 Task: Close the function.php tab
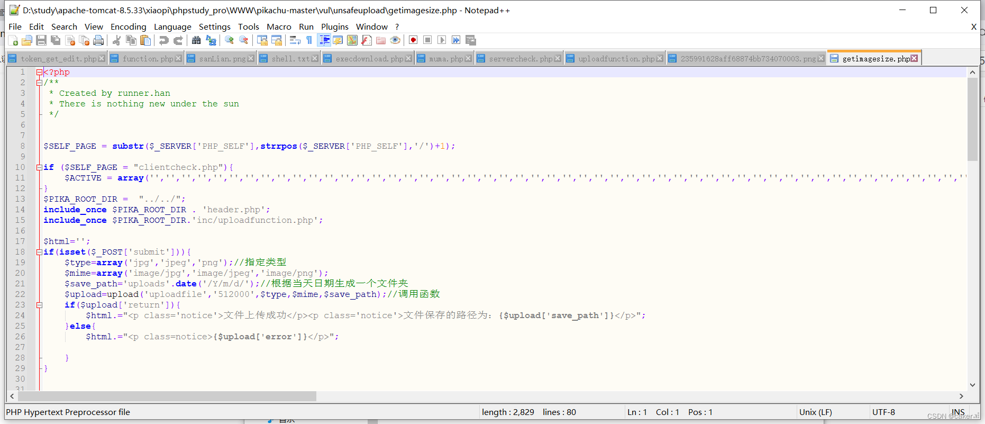tap(178, 58)
